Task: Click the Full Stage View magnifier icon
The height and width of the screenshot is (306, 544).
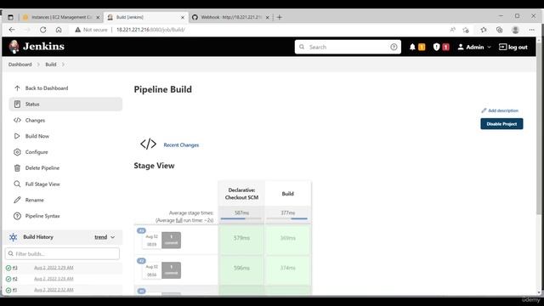Action: coord(17,184)
